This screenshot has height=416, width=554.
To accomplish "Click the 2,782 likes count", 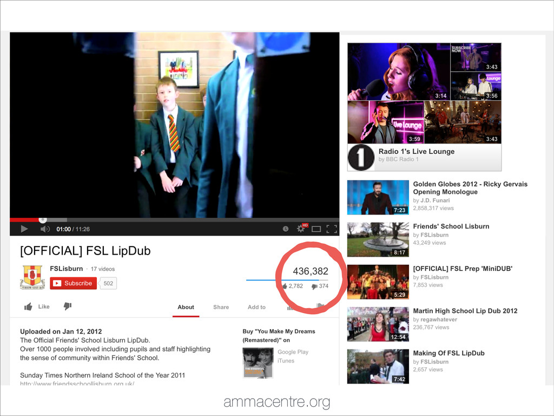I will pyautogui.click(x=293, y=286).
